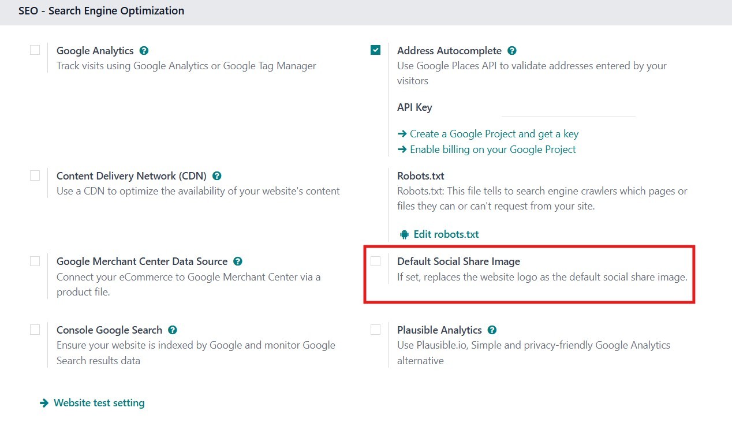Click the 'Connect your eCommerce to Google Merchant' description
Viewport: 732px width, 430px height.
pos(189,285)
